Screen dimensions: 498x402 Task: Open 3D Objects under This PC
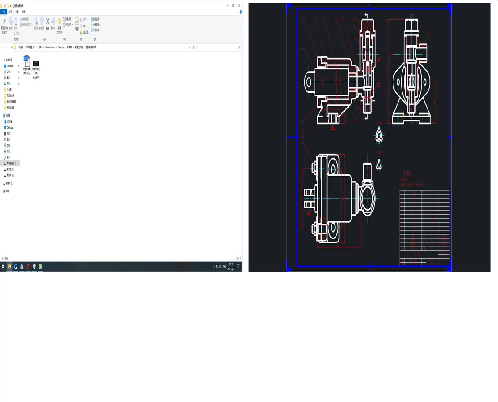point(9,121)
